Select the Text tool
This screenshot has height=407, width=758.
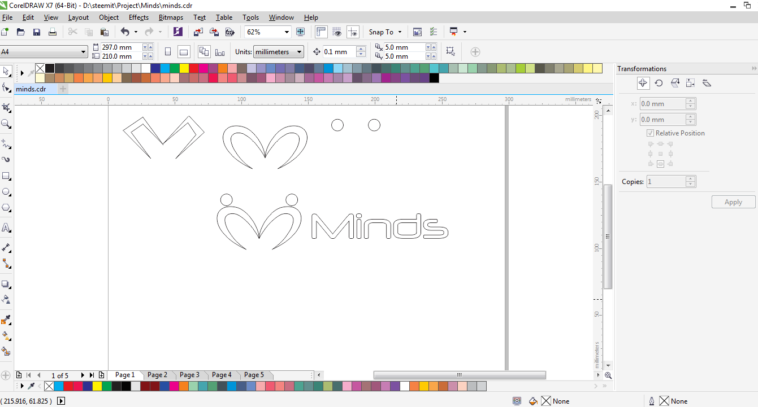(6, 228)
